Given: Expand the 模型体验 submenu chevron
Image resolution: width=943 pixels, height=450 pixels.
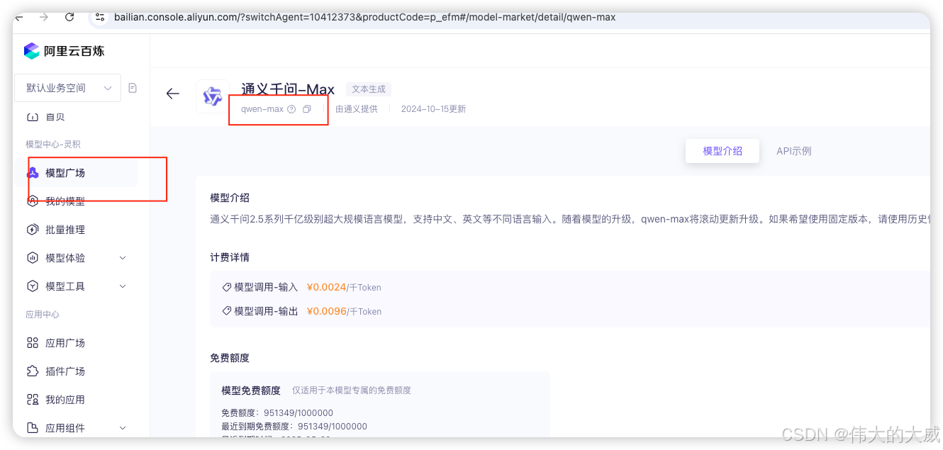Looking at the screenshot, I should point(123,258).
